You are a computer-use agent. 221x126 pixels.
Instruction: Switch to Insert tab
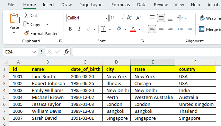coord(48,5)
